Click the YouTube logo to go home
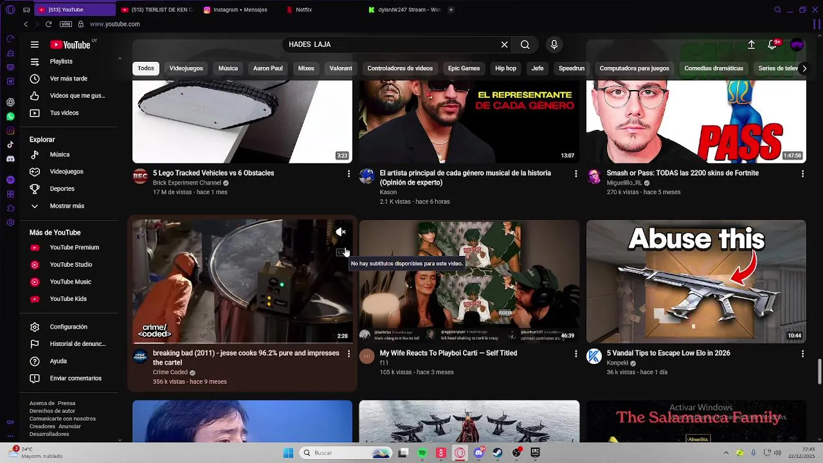The height and width of the screenshot is (463, 823). [70, 44]
